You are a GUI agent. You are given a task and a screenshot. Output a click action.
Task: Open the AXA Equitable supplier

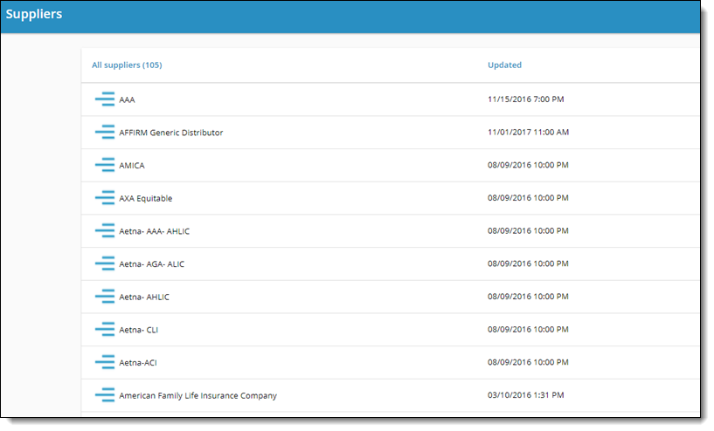[x=146, y=198]
